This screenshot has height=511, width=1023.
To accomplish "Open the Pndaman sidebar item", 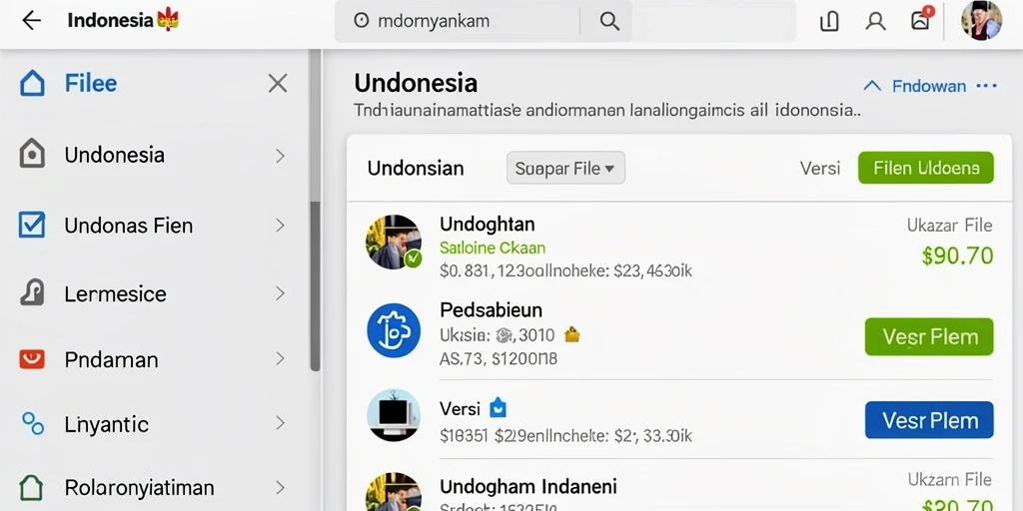I will (x=153, y=359).
